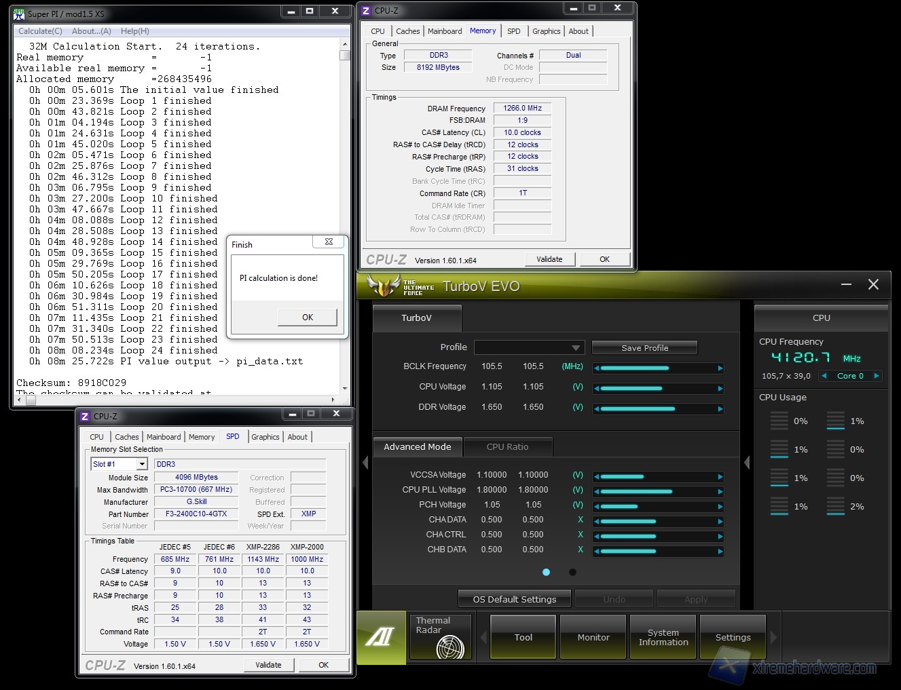Viewport: 901px width, 690px height.
Task: Click right arrow next to Core 0
Action: click(x=877, y=376)
